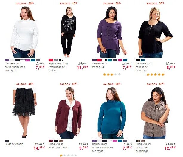Click the "Camiseta con manga 3/4" title
This screenshot has width=183, height=157.
click(x=100, y=65)
